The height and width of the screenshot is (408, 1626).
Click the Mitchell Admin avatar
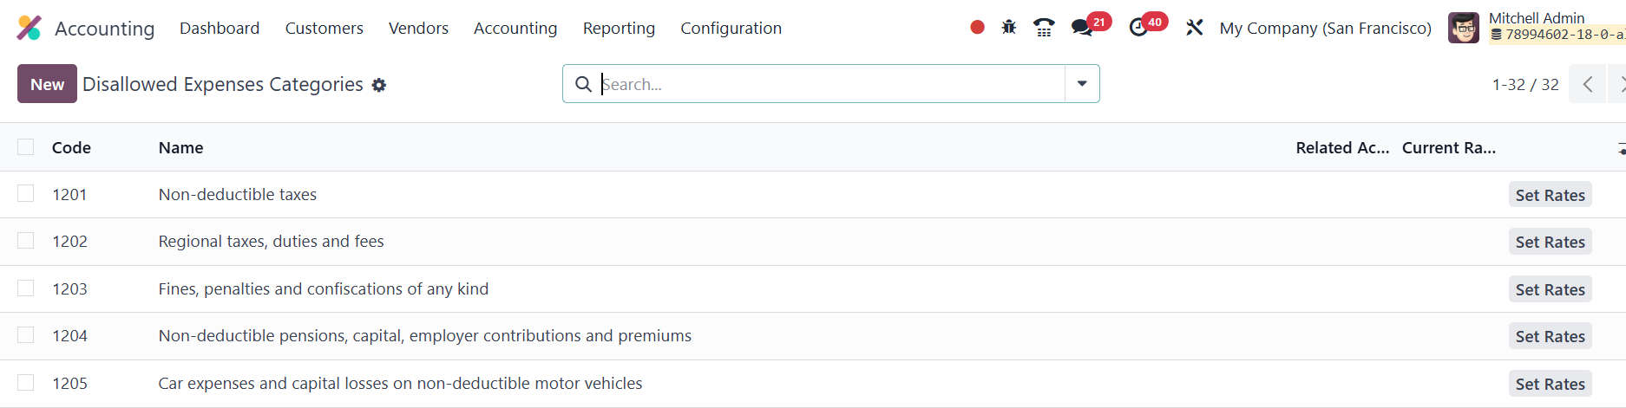point(1464,28)
